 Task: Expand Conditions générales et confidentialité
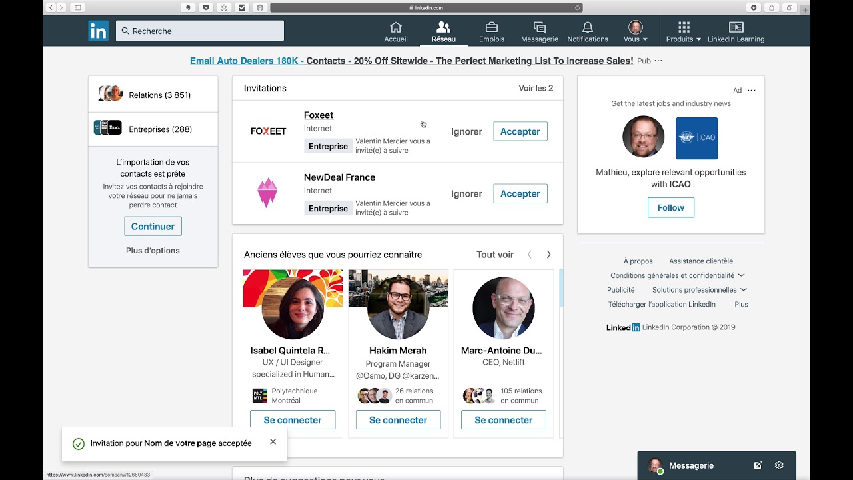click(x=677, y=275)
